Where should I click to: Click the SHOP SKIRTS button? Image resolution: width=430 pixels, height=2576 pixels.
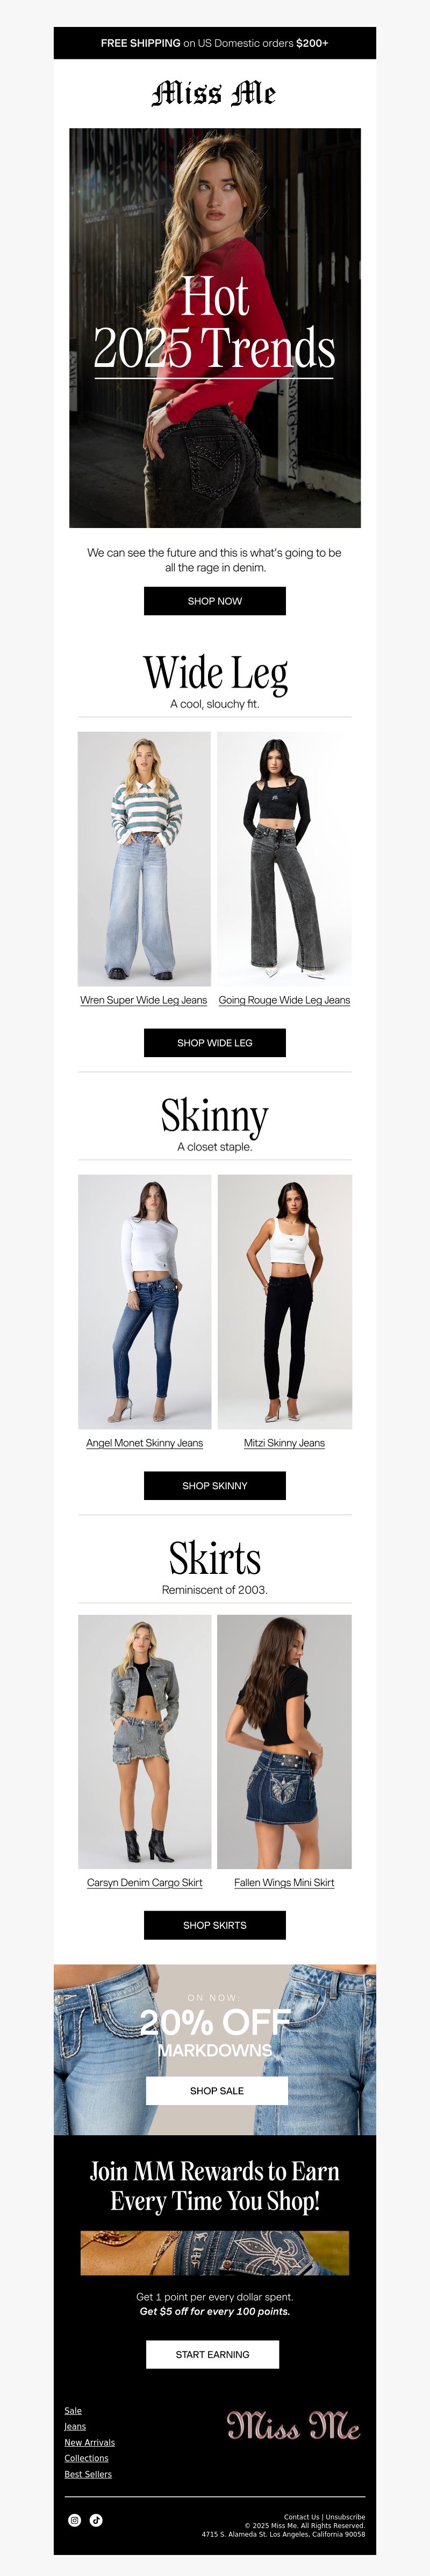point(214,1925)
